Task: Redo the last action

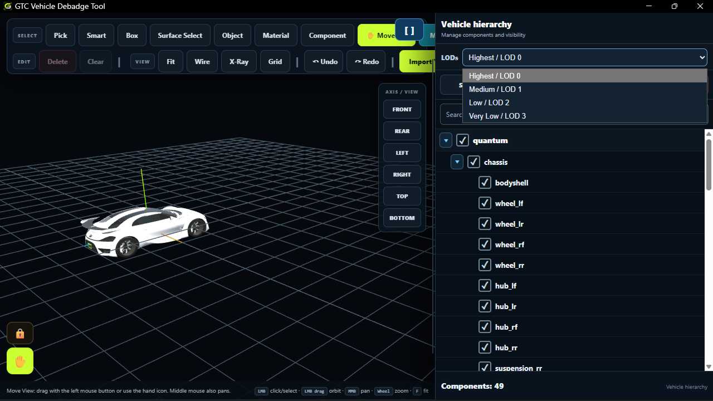Action: coord(367,61)
